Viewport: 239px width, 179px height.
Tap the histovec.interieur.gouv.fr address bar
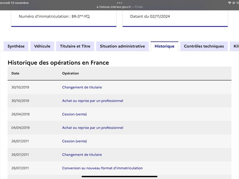tap(119, 7)
